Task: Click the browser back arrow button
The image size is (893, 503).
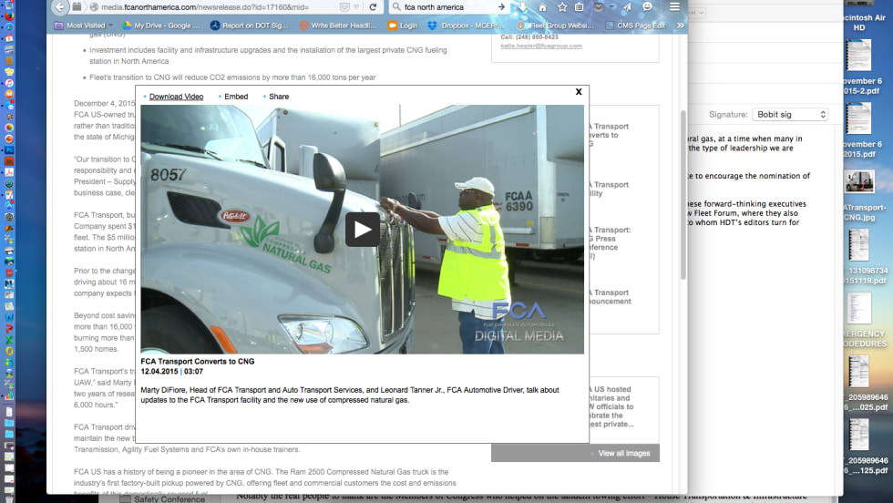Action: [61, 7]
